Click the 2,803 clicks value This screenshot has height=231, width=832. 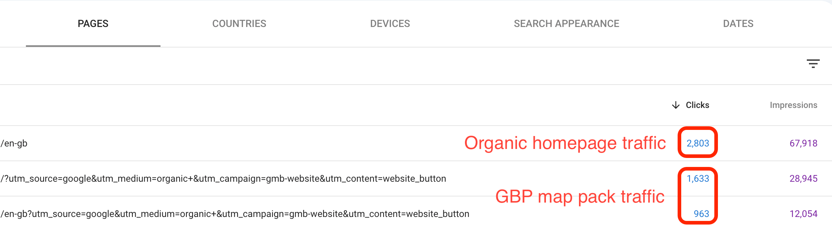pos(697,142)
